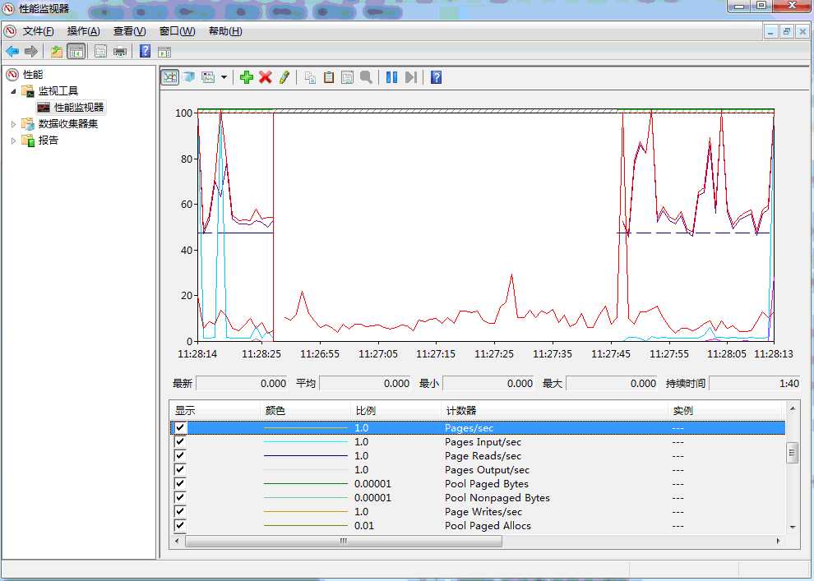Delete selected counter with red X
Viewport: 814px width, 581px height.
click(x=266, y=78)
